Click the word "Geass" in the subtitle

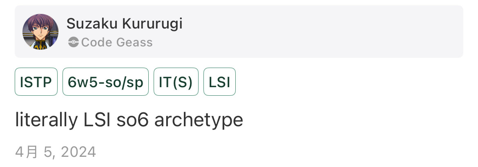tap(134, 42)
